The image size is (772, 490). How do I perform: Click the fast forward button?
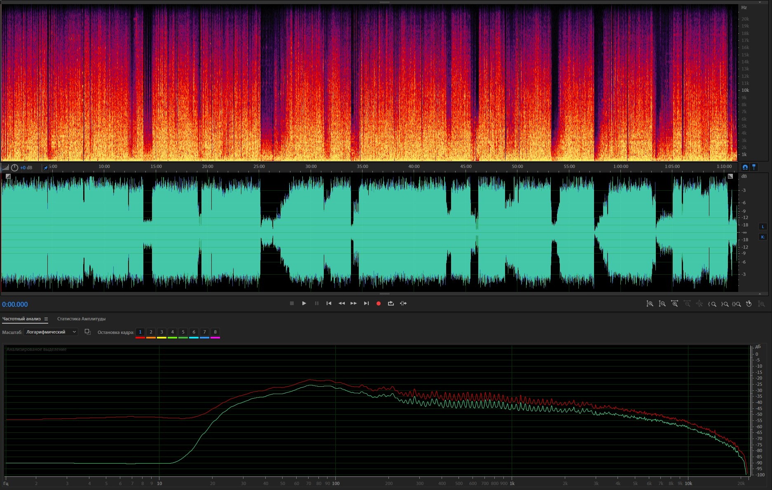click(353, 303)
